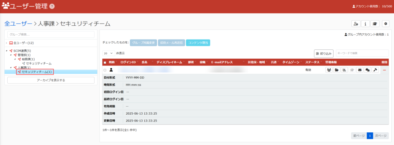
Task: Click the envelope mail icon in the user row
Action: click(360, 70)
